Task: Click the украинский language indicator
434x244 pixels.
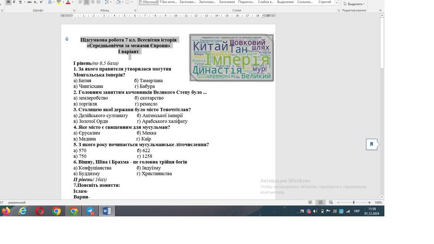Action: (x=17, y=202)
